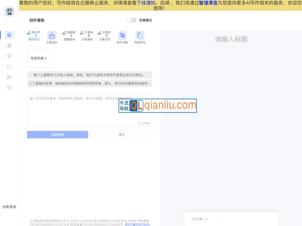Open the compass explore sidebar icon

9,56
